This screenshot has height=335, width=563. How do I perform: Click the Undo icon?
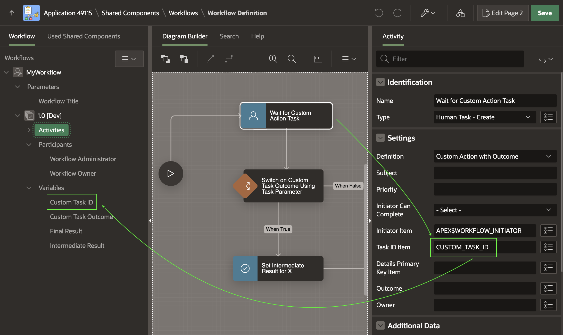coord(379,13)
